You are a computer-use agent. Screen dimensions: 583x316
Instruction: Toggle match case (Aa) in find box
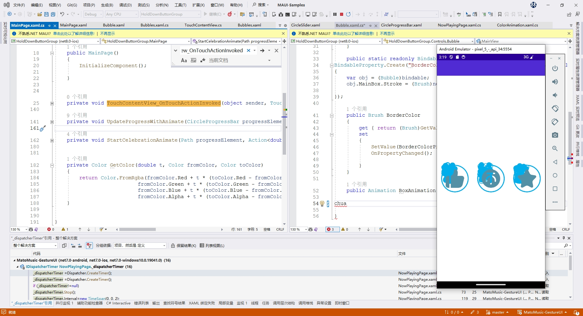click(x=184, y=60)
